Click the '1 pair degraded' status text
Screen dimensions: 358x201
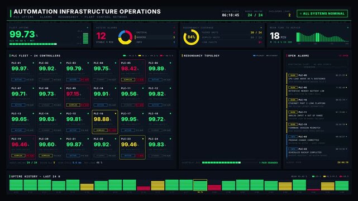point(269,162)
